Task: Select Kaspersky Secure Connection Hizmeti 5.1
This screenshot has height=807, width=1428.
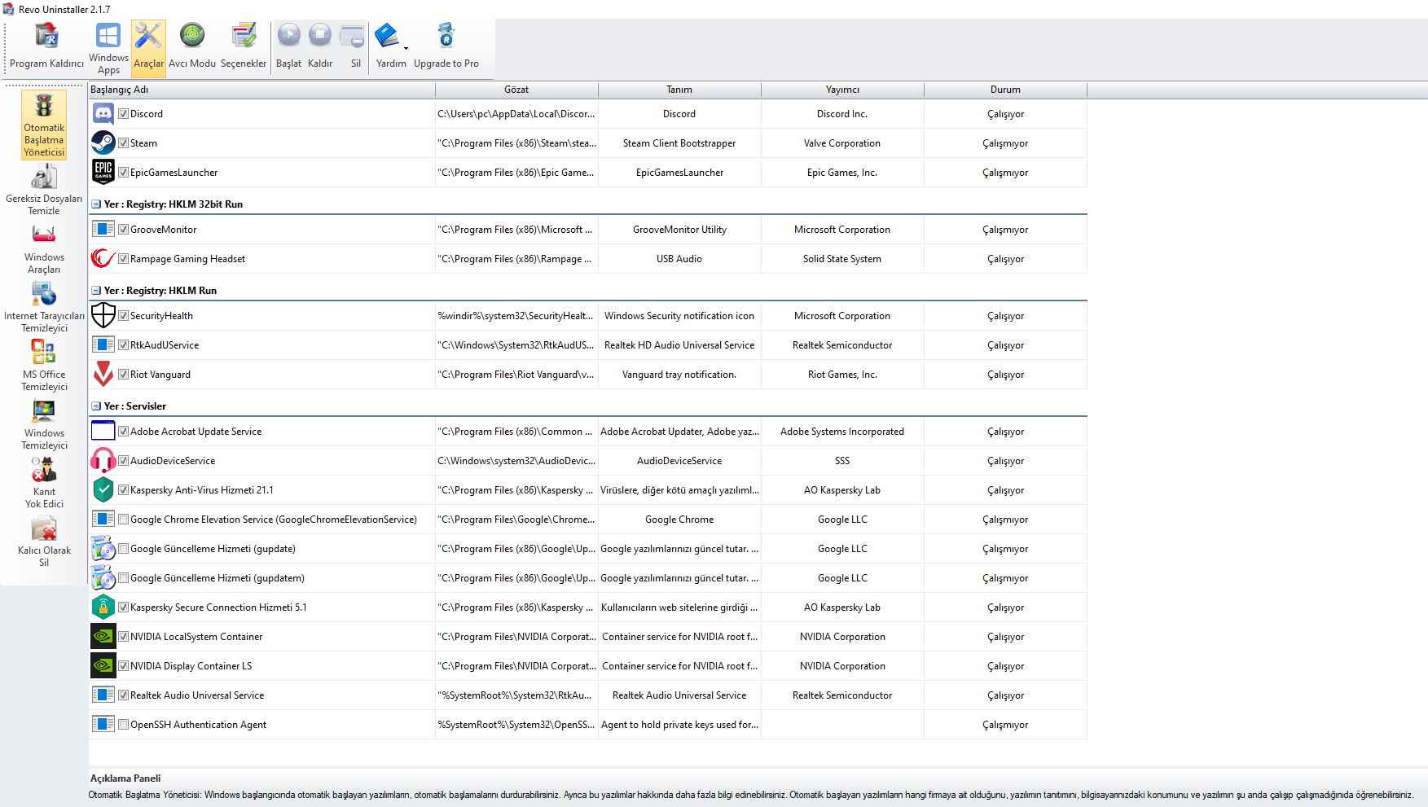Action: tap(218, 607)
